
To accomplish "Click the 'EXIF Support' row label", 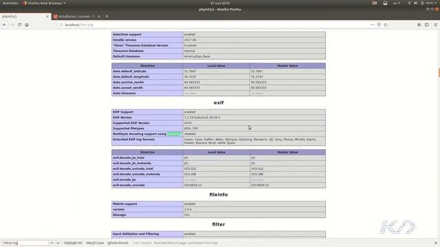I will coord(123,112).
